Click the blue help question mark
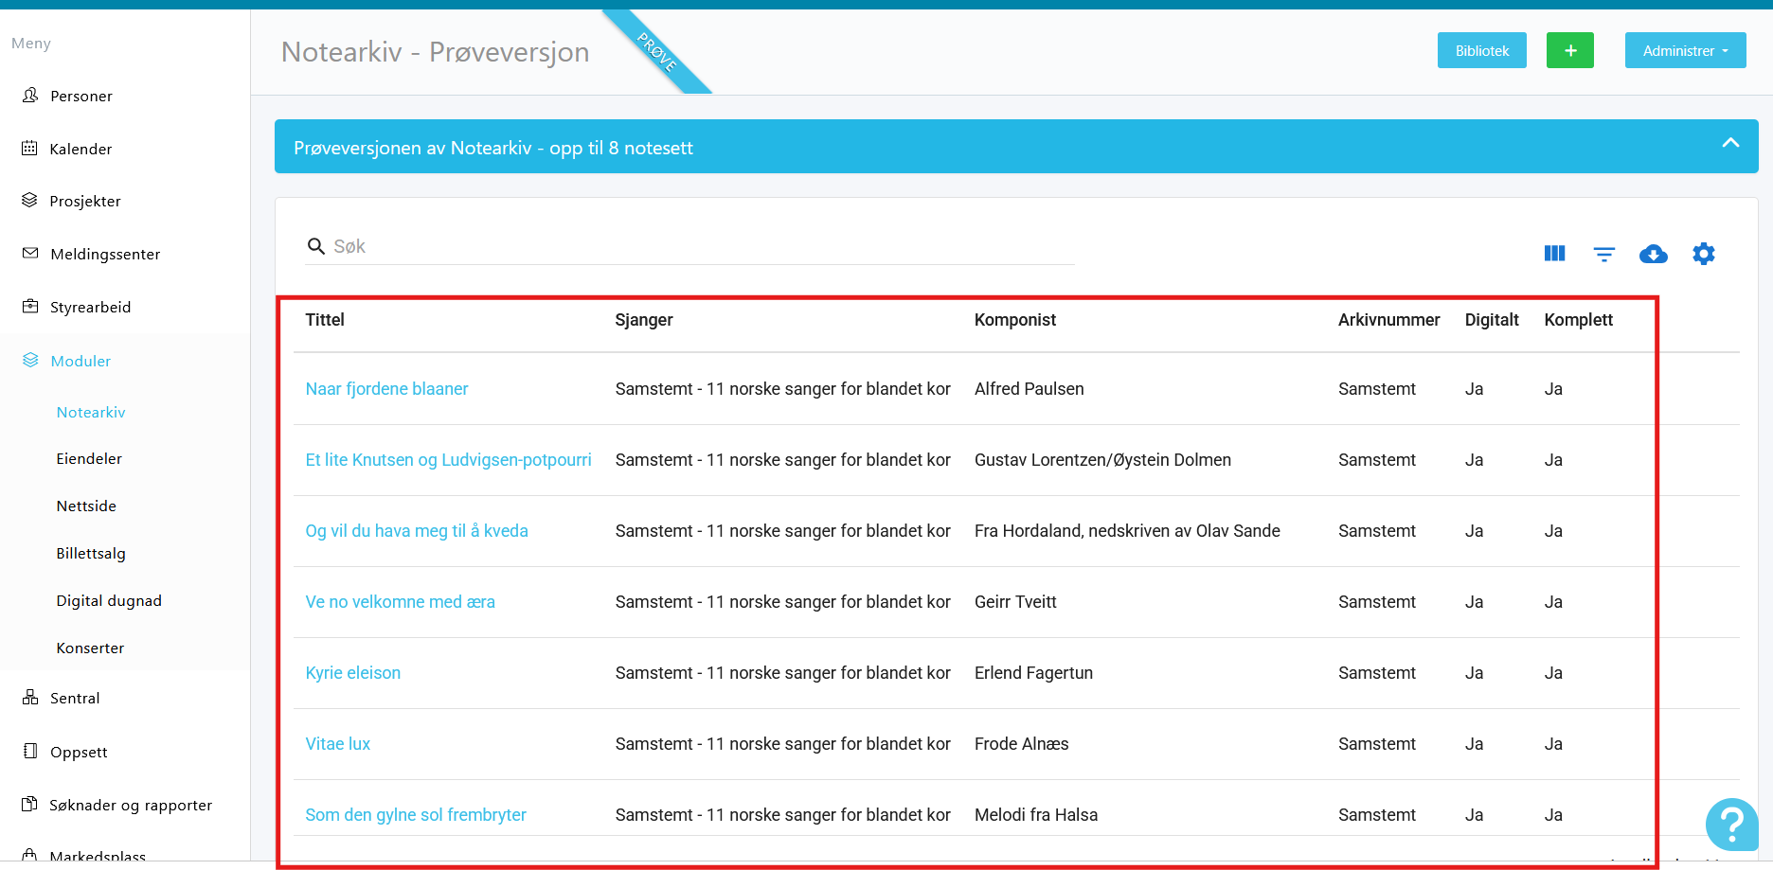This screenshot has width=1773, height=870. pos(1730,825)
